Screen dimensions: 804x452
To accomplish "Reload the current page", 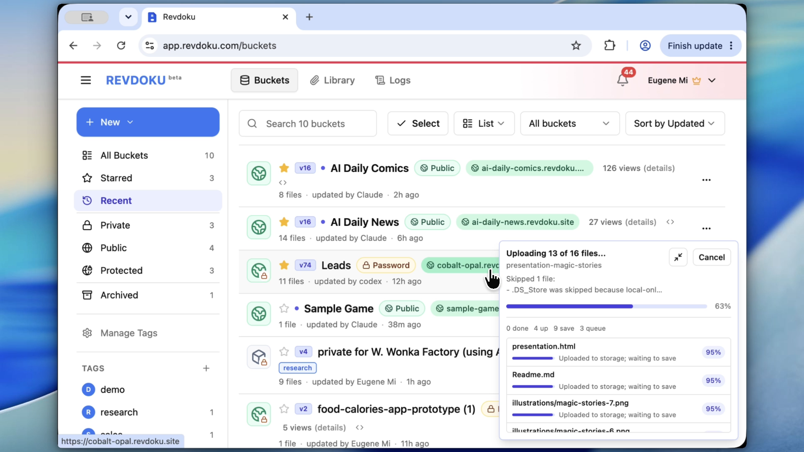I will [121, 46].
